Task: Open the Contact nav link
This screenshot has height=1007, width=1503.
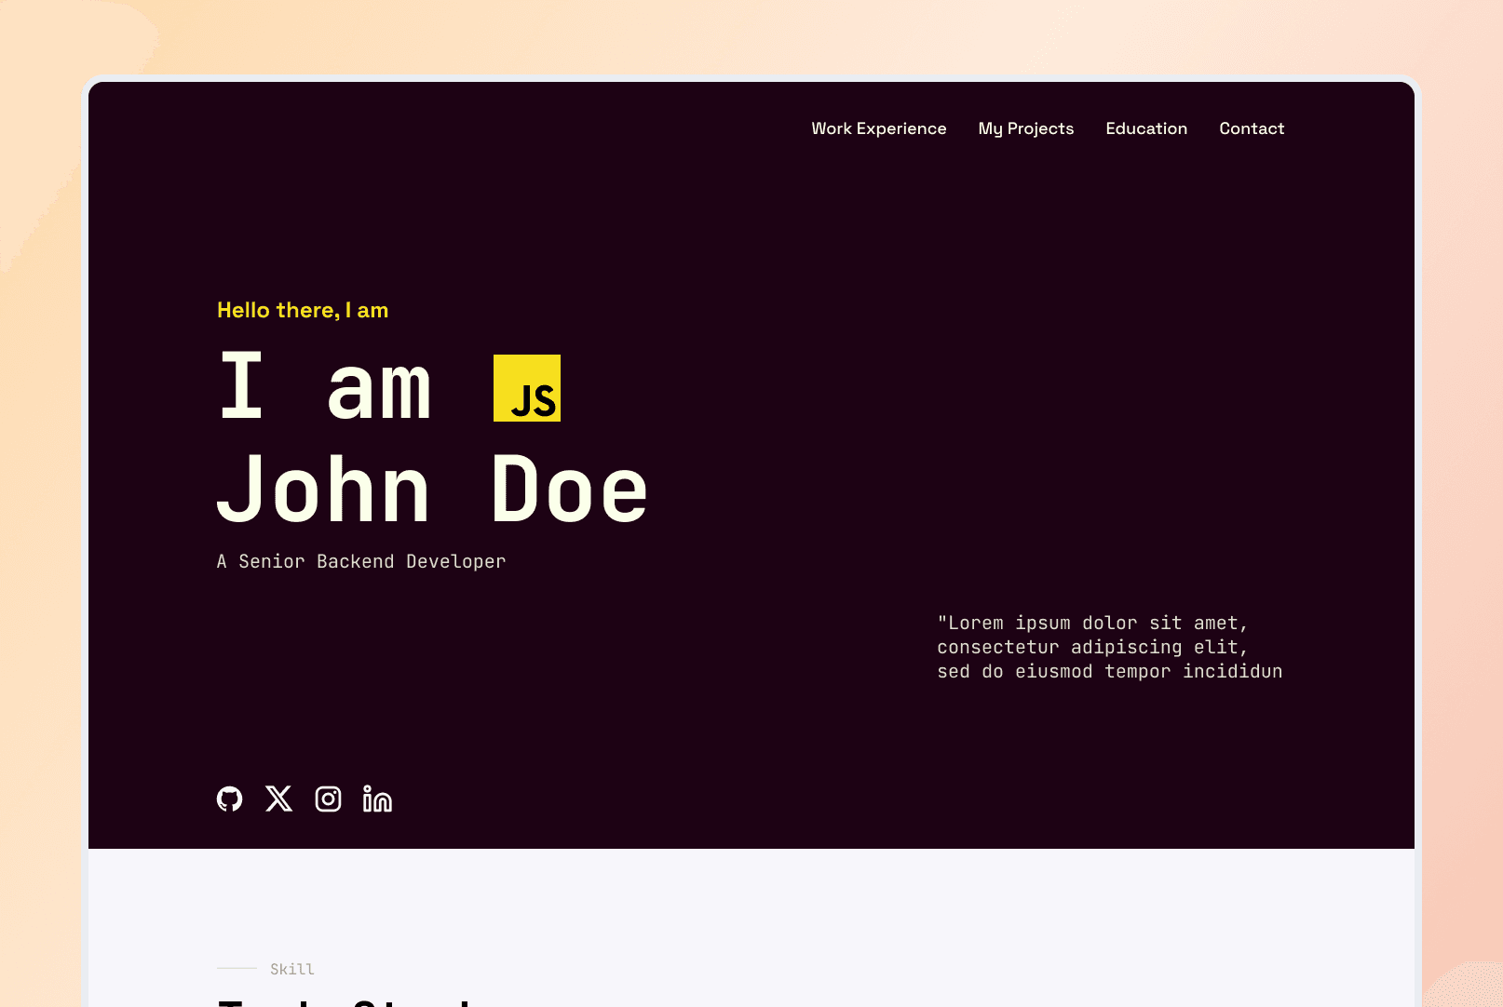Action: pyautogui.click(x=1252, y=128)
